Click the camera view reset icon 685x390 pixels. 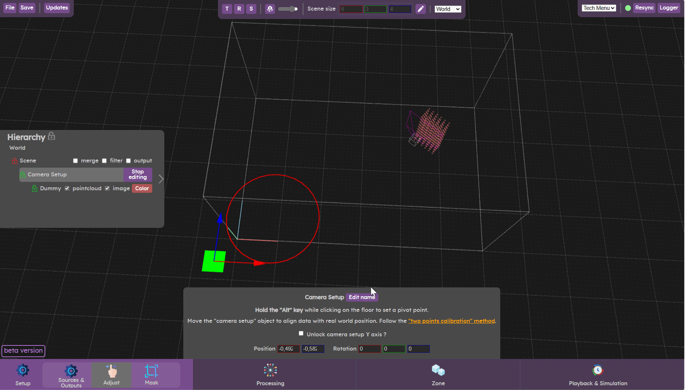point(270,9)
